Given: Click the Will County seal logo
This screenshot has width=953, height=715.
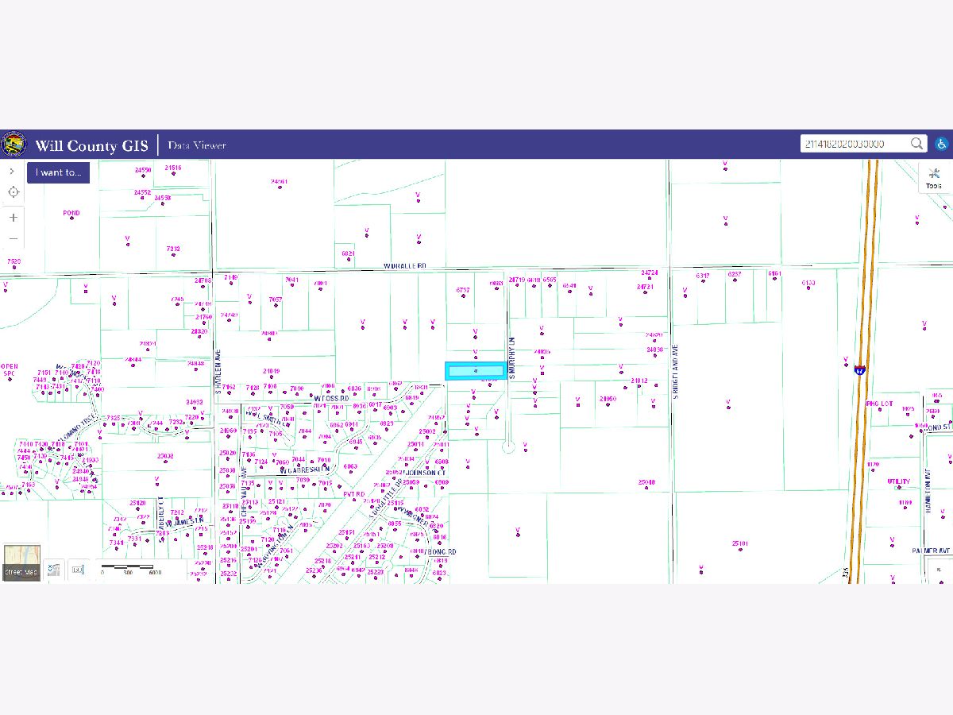Looking at the screenshot, I should [x=14, y=145].
